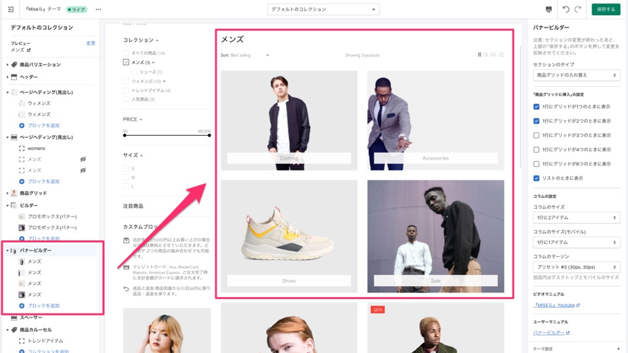Click the 商品カルーセル tag icon
The width and height of the screenshot is (628, 353).
coord(14,330)
